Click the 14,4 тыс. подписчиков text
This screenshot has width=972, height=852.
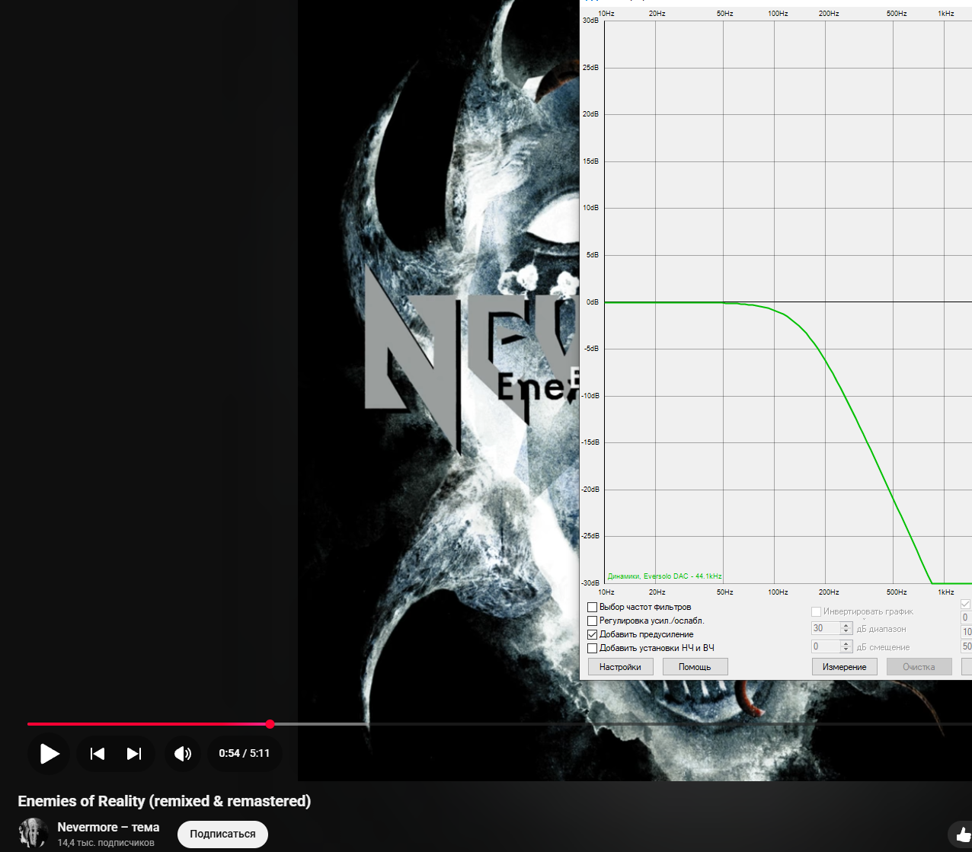(106, 843)
